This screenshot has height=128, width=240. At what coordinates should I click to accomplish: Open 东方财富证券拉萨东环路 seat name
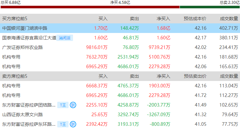click(x=29, y=124)
